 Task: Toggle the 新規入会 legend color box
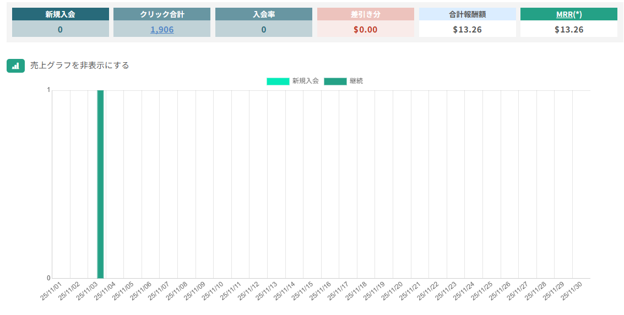tap(278, 81)
